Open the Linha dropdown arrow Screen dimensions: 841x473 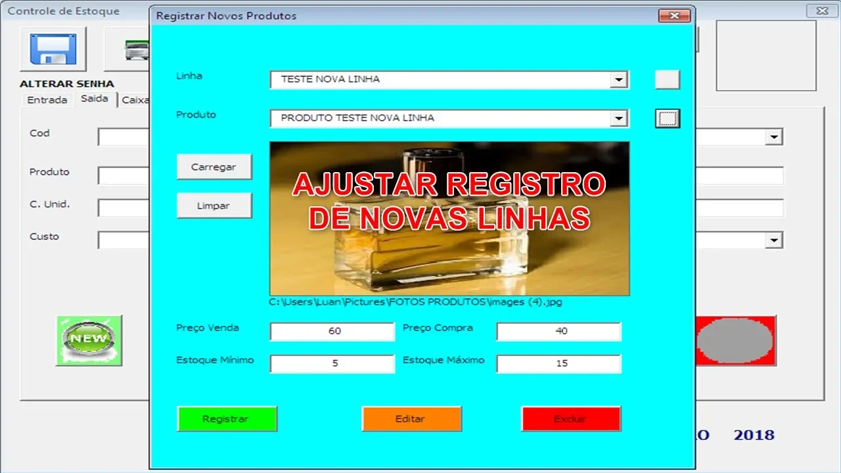tap(618, 79)
